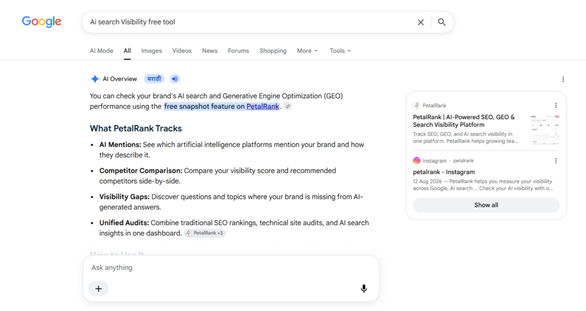Switch to Images tab
Screen dimensions: 586x311
151,51
